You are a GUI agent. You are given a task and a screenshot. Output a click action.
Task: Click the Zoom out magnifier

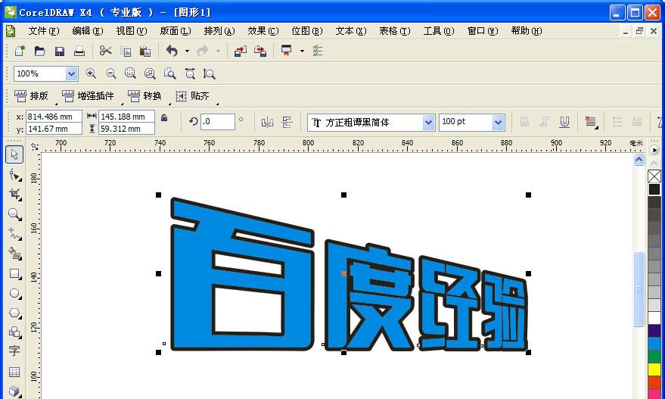tap(110, 73)
